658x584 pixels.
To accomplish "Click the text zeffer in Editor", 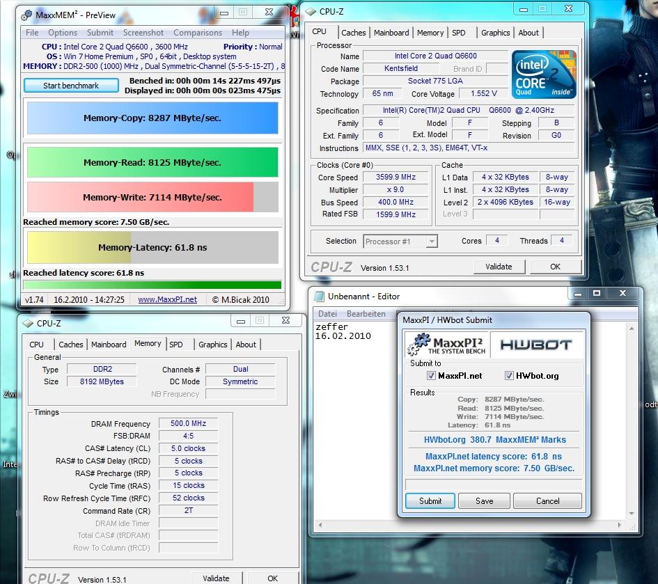I will point(331,327).
